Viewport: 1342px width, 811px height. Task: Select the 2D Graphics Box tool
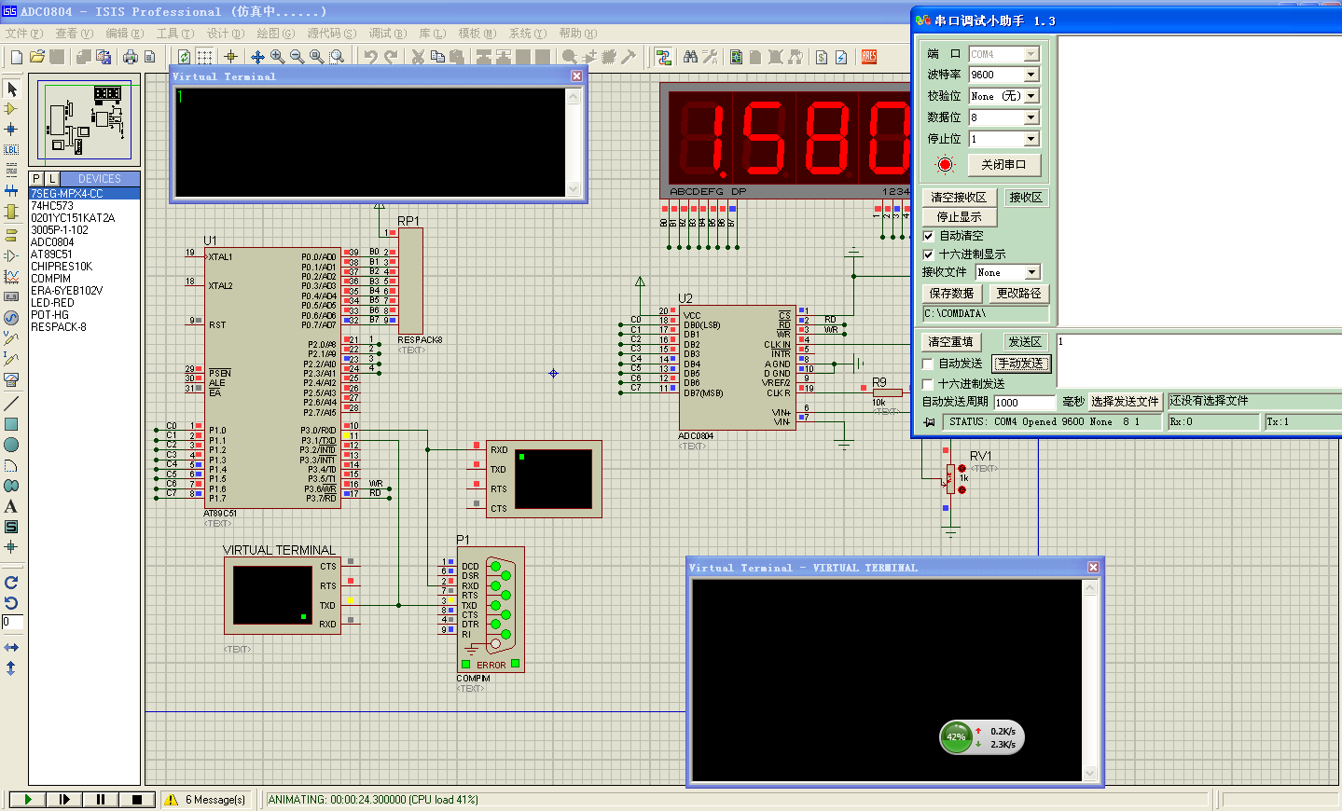(11, 424)
